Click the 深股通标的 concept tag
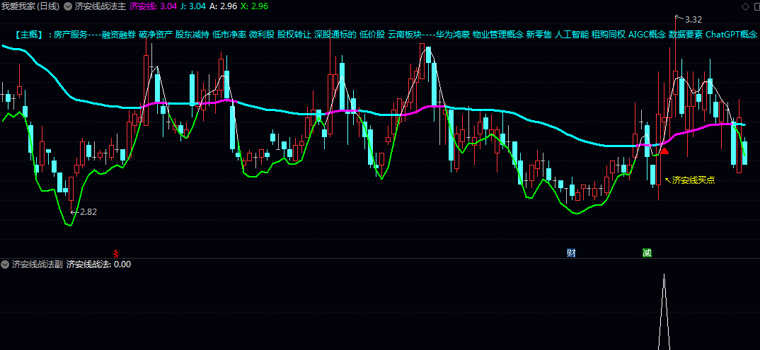Screen dimensions: 760x350 point(335,35)
